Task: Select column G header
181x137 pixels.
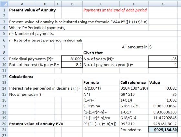Action: point(163,4)
